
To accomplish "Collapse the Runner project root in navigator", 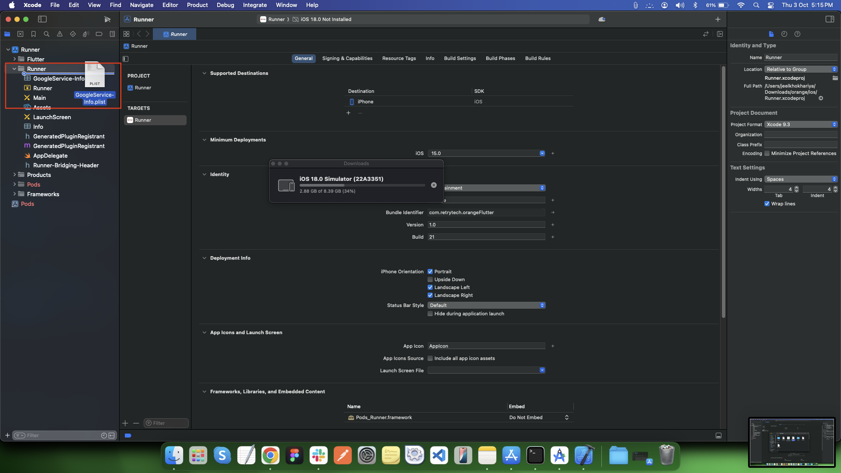I will coord(8,49).
